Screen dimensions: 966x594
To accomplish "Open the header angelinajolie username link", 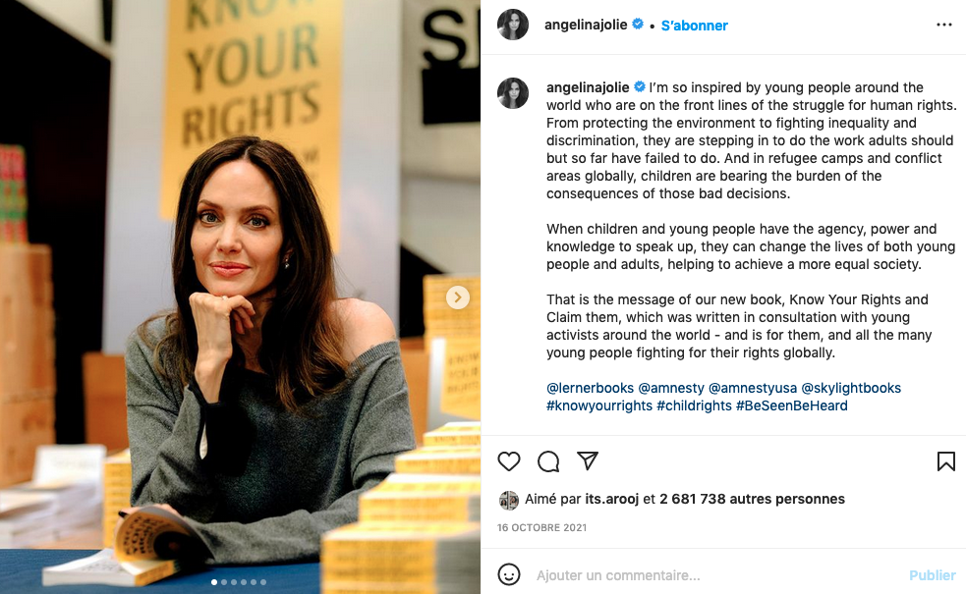I will tap(586, 25).
